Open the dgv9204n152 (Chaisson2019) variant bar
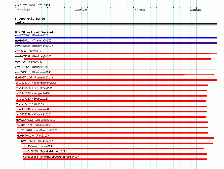This screenshot has width=224, height=169. click(112, 122)
